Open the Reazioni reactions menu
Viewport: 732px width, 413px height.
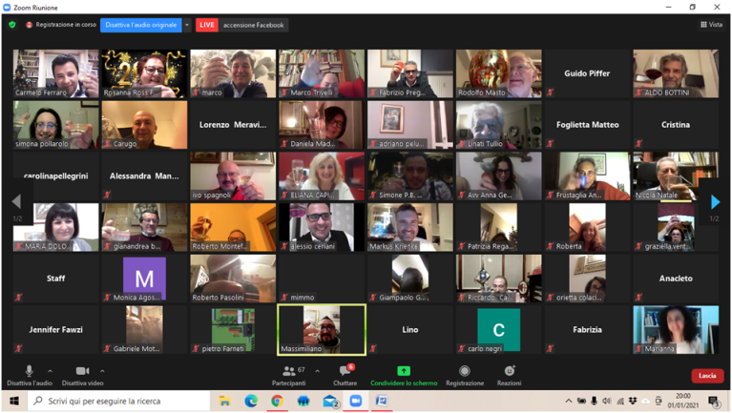pos(509,371)
